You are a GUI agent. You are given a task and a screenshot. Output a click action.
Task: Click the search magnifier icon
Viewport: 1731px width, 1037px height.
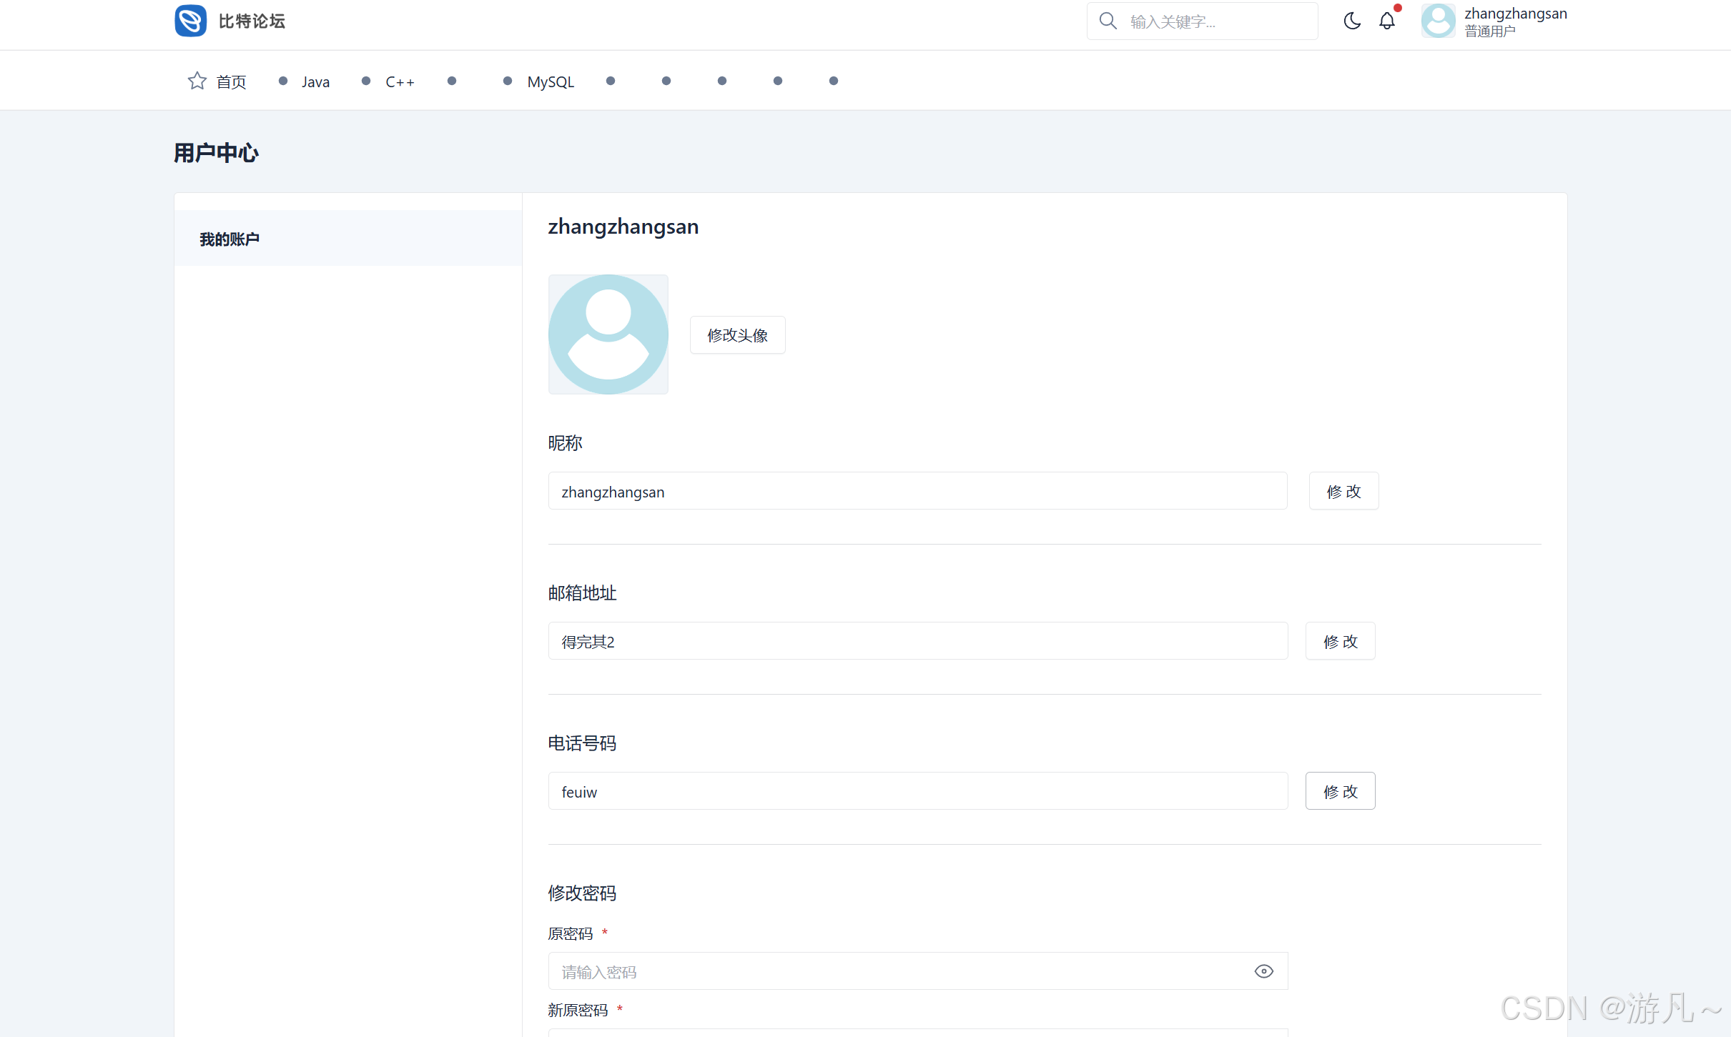click(x=1108, y=21)
